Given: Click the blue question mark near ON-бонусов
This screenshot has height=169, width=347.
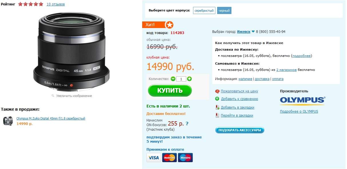Looking at the screenshot, I should tap(187, 124).
